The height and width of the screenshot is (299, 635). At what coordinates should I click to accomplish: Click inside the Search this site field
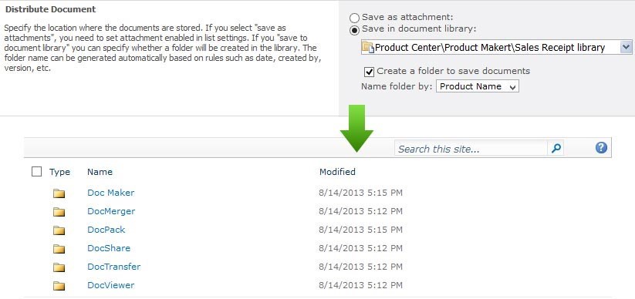(x=471, y=149)
